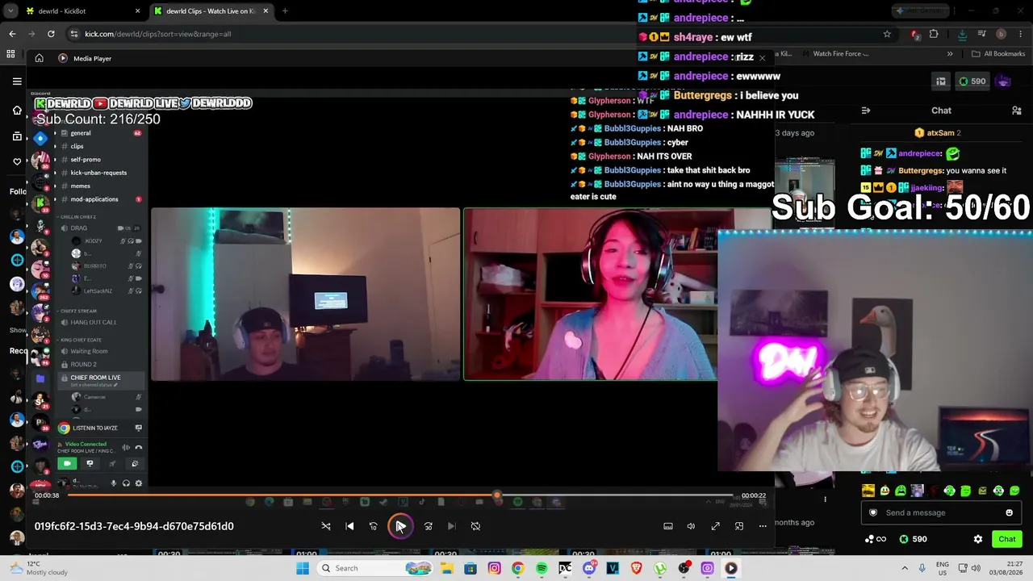Click the taskbar microphone indicator
This screenshot has height=581, width=1033.
(923, 568)
